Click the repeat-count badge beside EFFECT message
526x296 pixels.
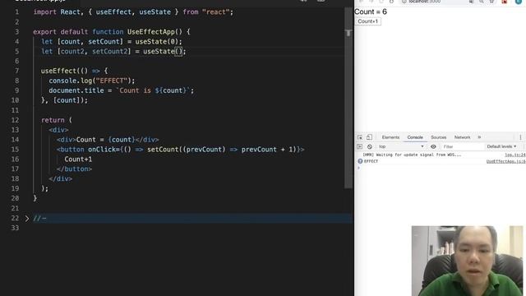(360, 161)
